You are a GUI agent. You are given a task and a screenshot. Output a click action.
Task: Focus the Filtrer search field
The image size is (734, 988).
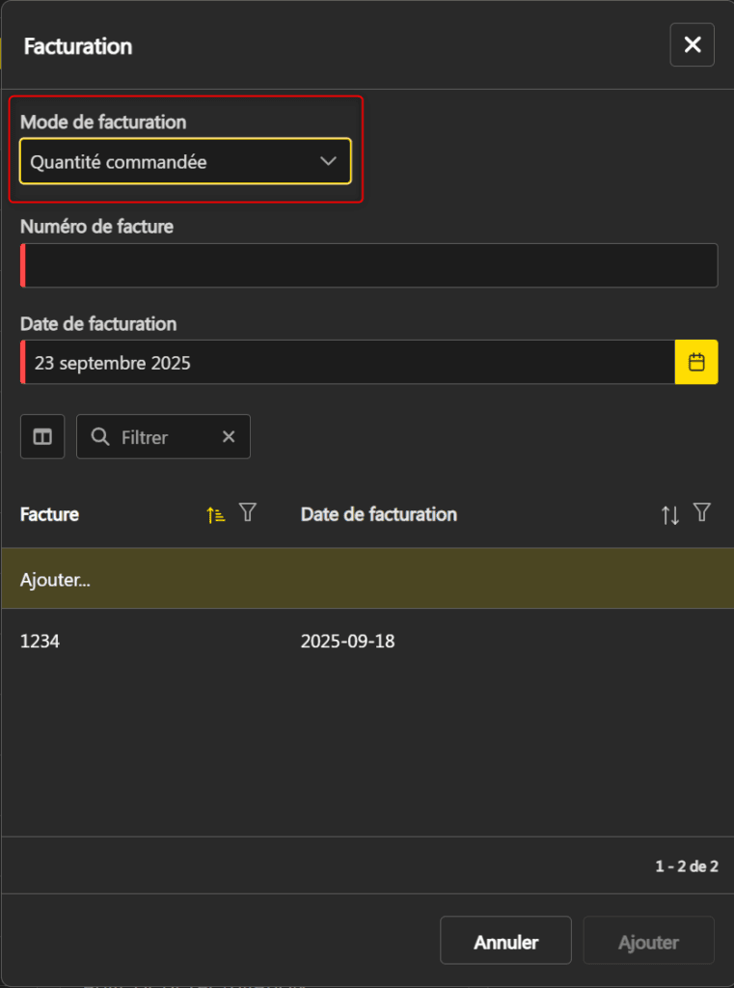tap(164, 437)
